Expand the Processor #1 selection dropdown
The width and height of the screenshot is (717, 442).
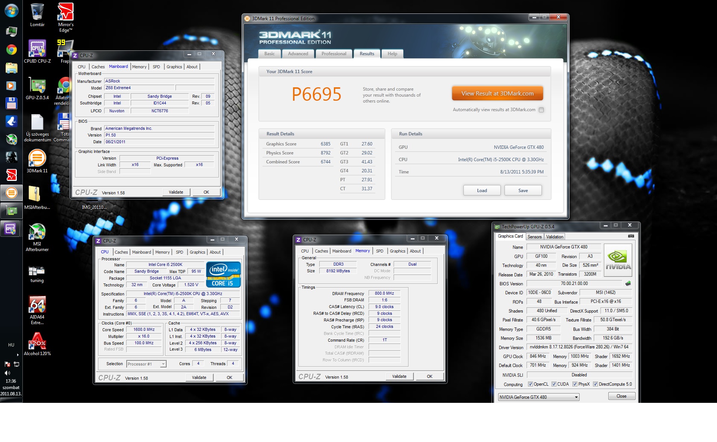coord(163,364)
